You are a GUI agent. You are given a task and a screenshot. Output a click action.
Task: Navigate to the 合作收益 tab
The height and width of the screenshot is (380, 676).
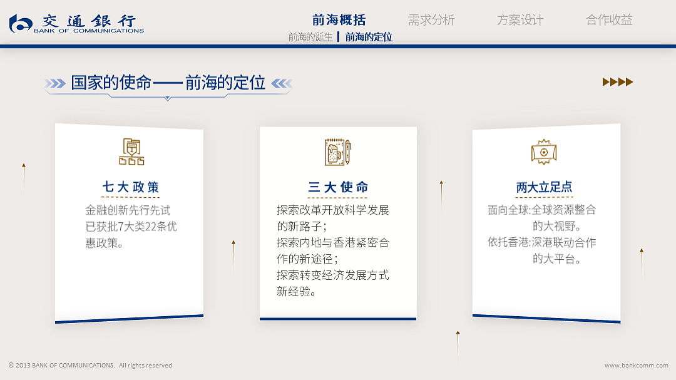coord(608,19)
